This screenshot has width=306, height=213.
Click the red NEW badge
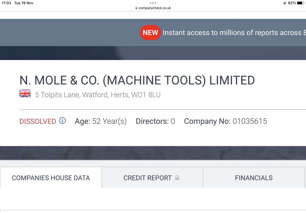(x=150, y=33)
